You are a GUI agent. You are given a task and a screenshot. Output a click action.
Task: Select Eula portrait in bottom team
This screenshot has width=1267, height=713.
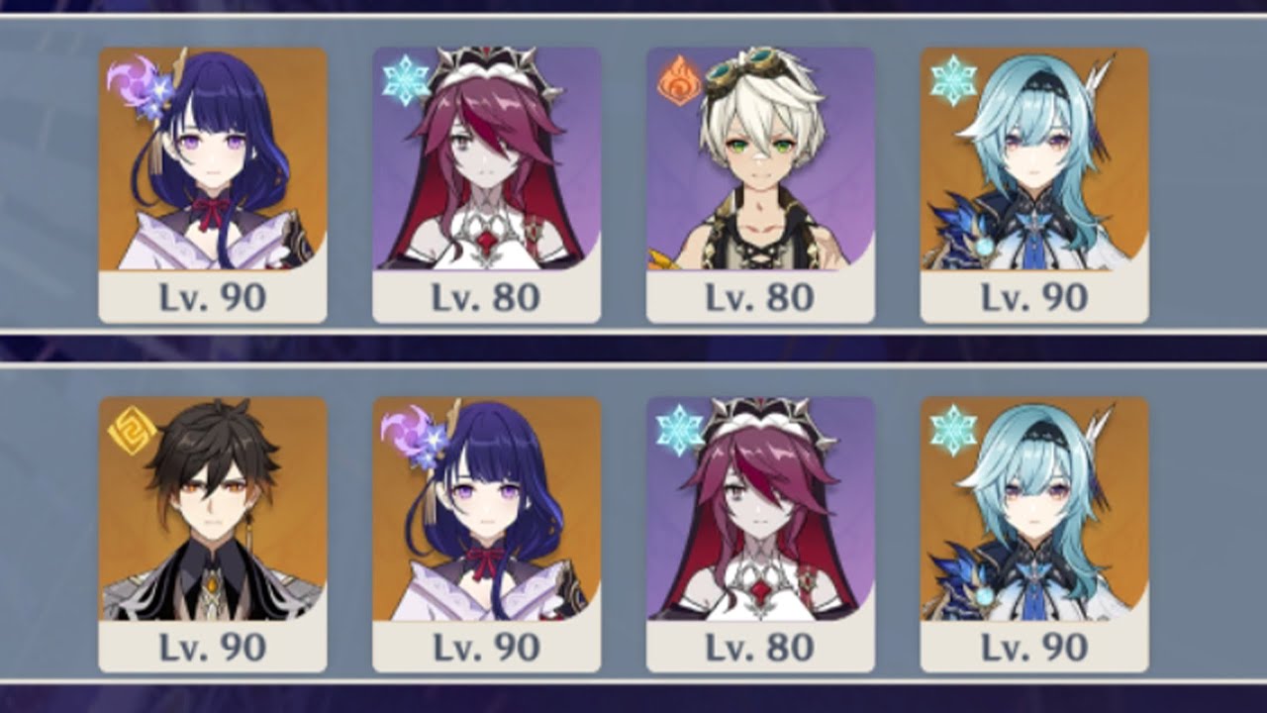1034,509
